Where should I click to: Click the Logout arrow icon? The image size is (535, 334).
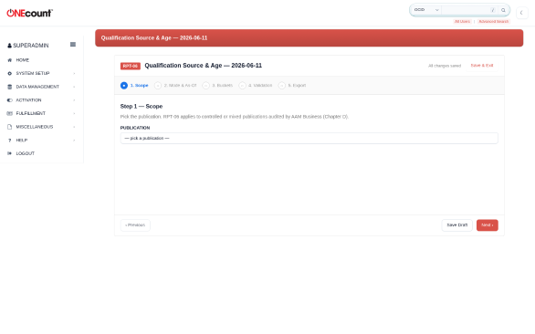[x=9, y=153]
